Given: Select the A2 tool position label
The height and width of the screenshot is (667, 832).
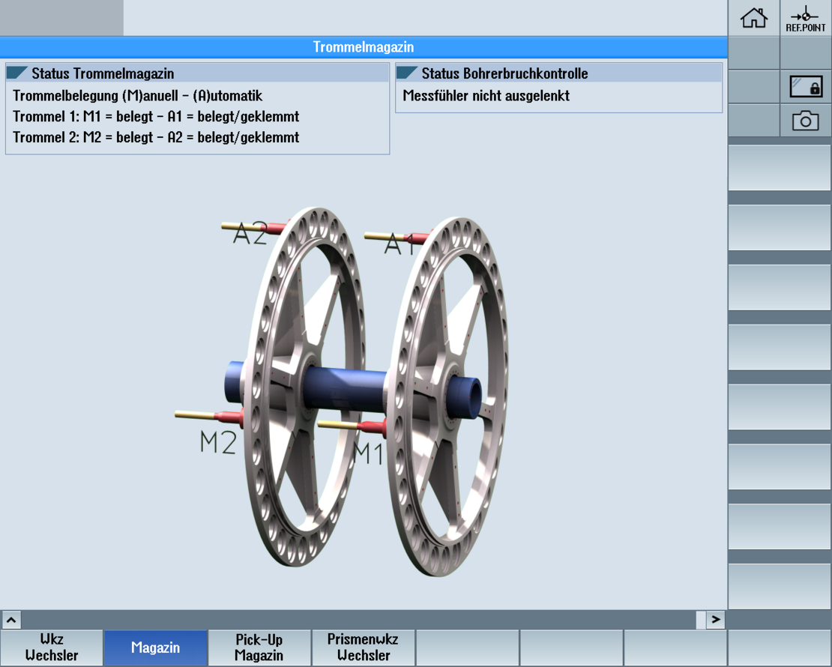Looking at the screenshot, I should 250,233.
